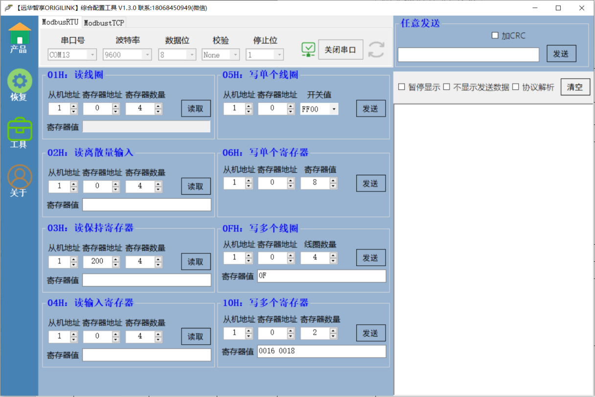This screenshot has height=397, width=595.
Task: Click the app logo in title bar
Action: (8, 8)
